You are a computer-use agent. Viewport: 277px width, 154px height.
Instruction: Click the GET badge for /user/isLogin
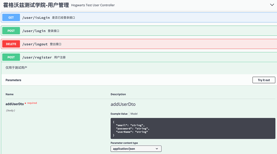(11, 18)
